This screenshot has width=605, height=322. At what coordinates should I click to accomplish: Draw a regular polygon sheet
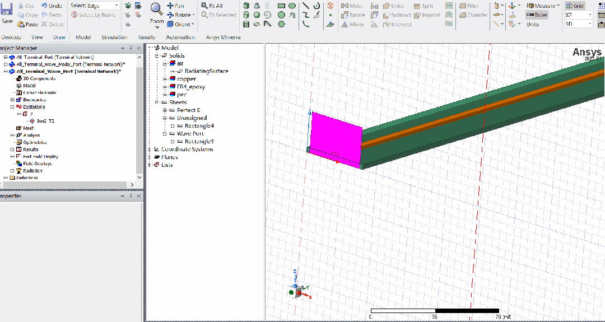pyautogui.click(x=282, y=24)
